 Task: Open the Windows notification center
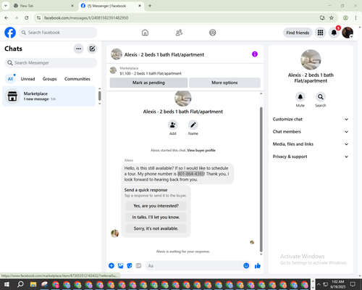353,284
